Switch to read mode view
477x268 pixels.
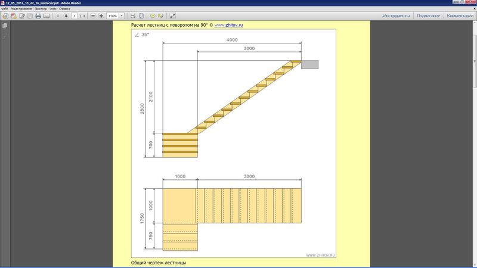pyautogui.click(x=172, y=15)
